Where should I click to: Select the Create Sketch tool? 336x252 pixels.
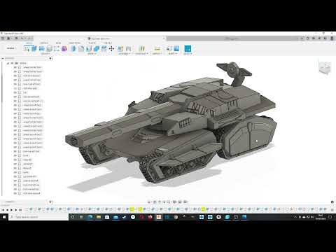(x=27, y=48)
